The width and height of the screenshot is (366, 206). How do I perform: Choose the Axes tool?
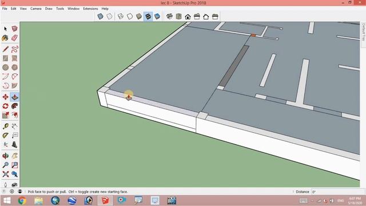coord(5,145)
